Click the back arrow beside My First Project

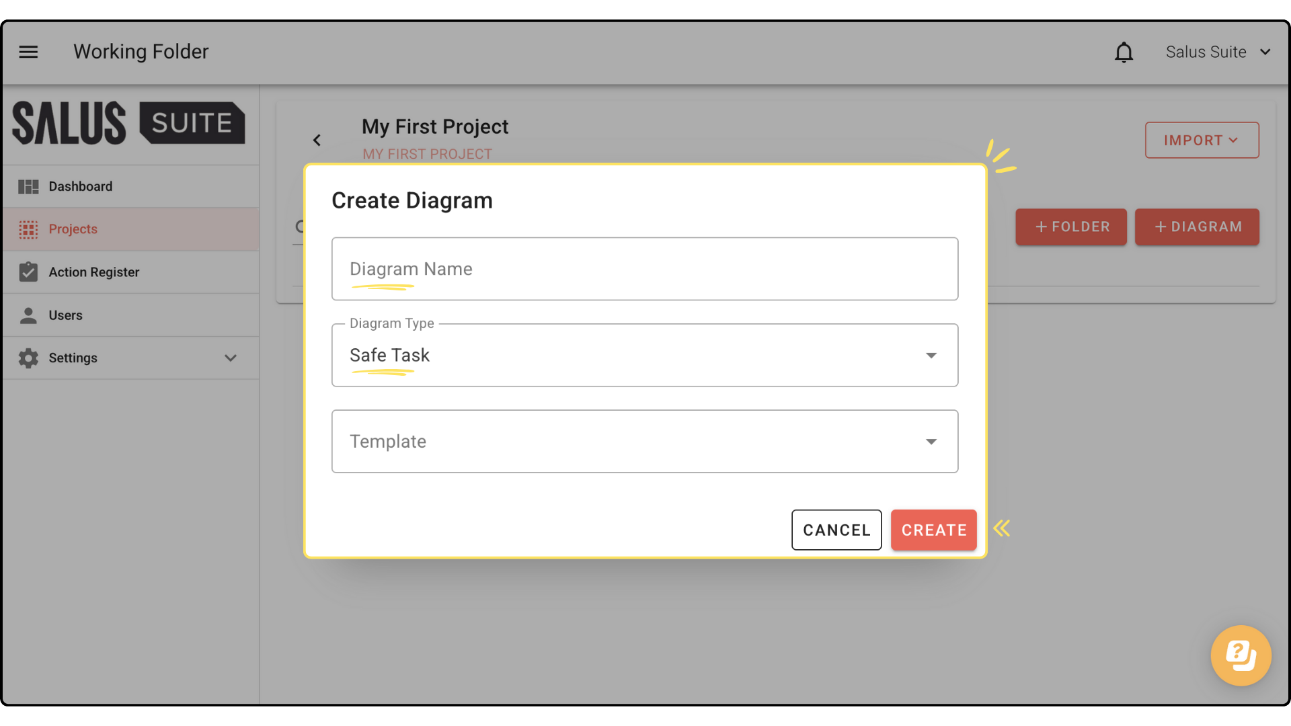pos(317,140)
